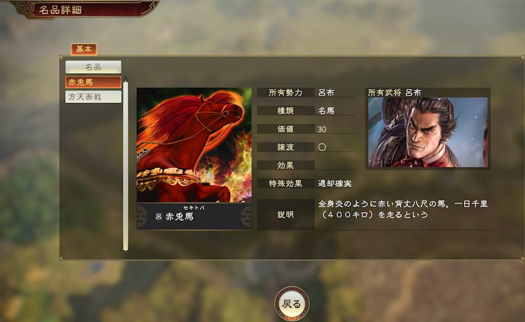Click the scrollbar down arrow

(125, 253)
